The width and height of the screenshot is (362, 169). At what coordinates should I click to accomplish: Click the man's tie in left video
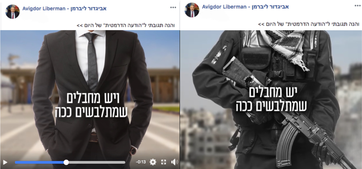coord(92,61)
